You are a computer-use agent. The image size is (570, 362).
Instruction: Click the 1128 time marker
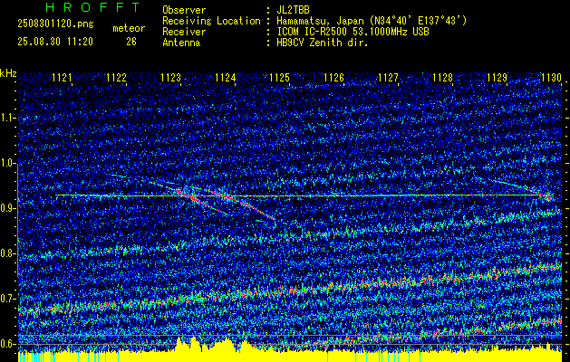pyautogui.click(x=443, y=78)
